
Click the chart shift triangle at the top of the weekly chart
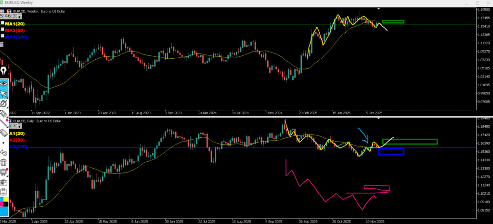379,9
